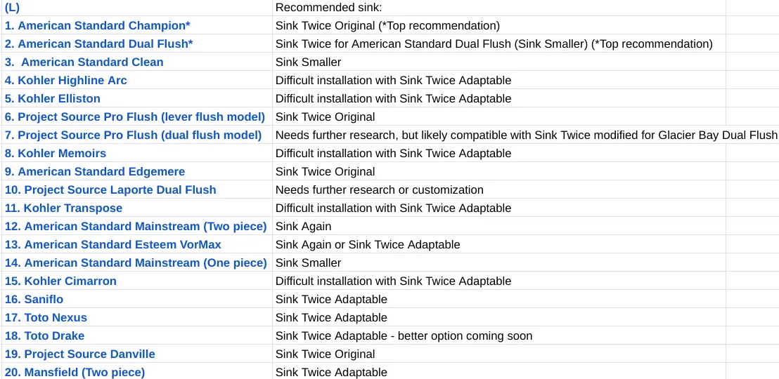Viewport: 779px width, 379px height.
Task: Click the Kohler Cimarron link
Action: pos(60,281)
